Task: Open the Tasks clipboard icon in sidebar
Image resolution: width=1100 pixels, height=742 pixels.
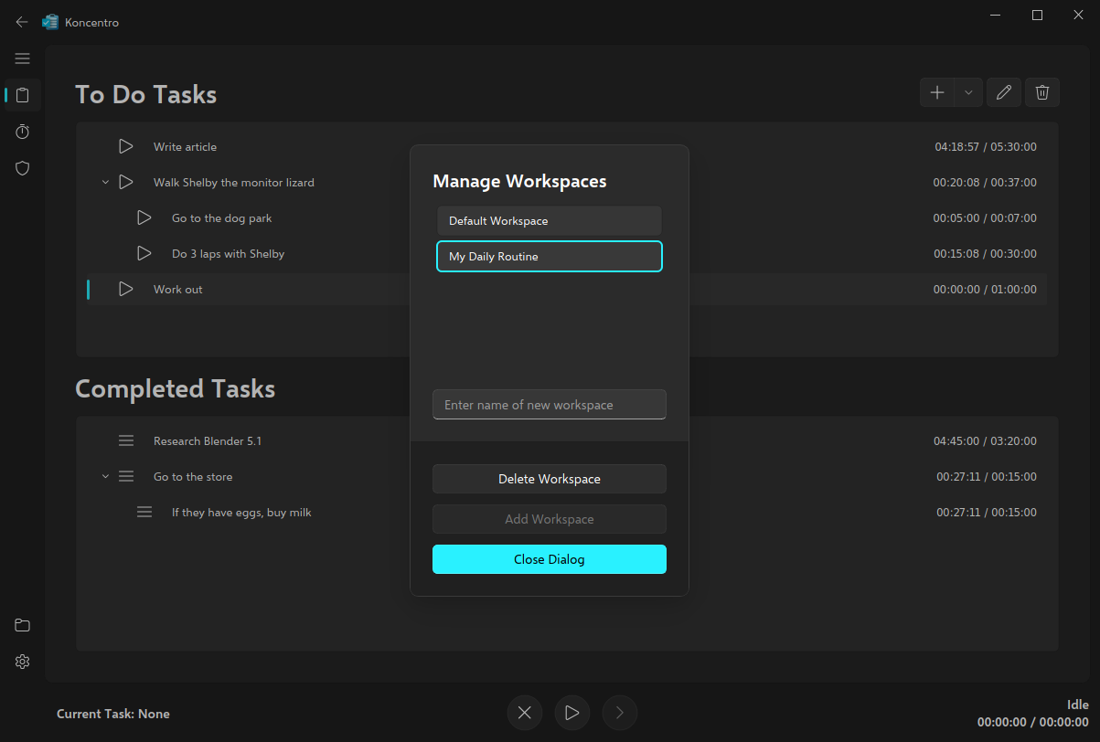Action: (23, 95)
